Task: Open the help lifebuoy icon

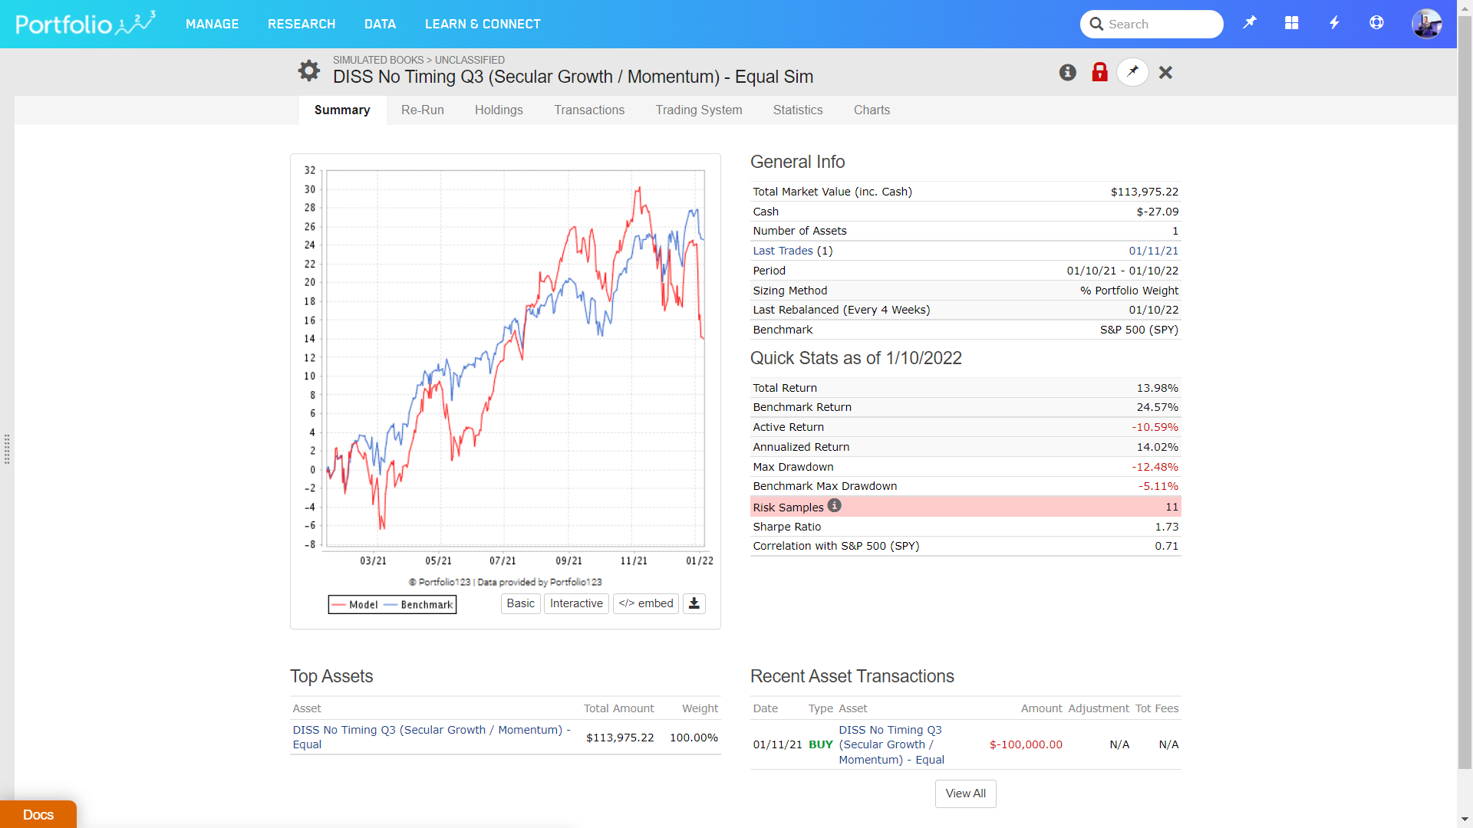Action: (1376, 23)
